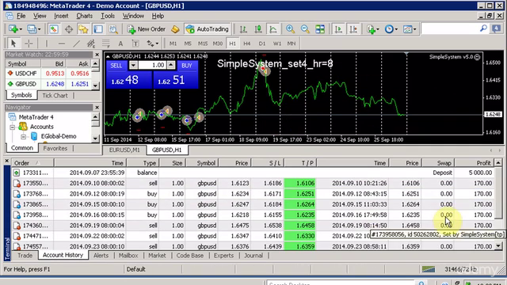
Task: Open the Tick Chart tab
Action: [x=55, y=95]
